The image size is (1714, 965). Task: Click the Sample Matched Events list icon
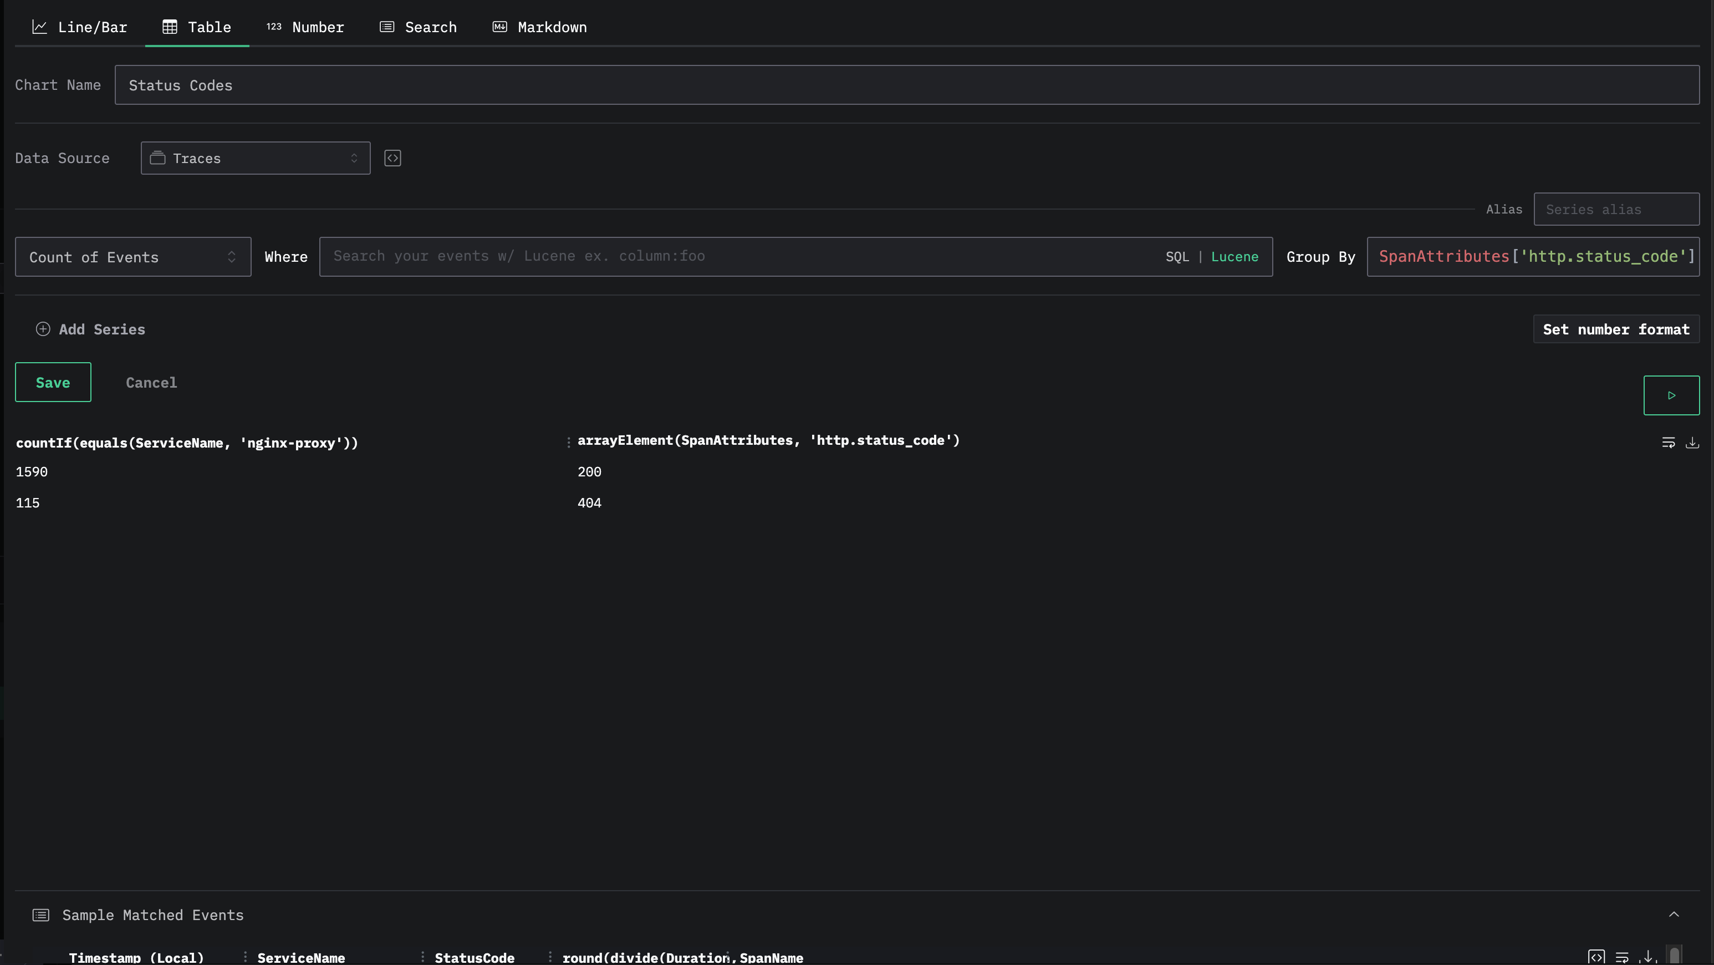tap(40, 915)
